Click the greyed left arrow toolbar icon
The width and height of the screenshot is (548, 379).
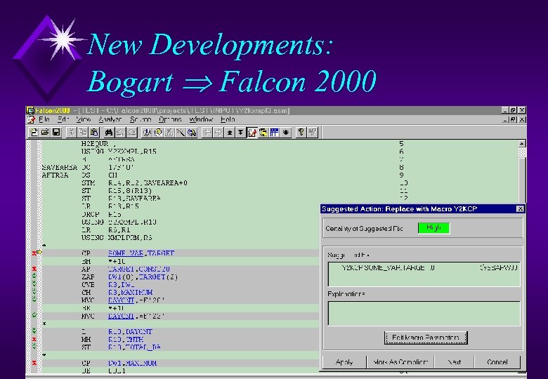(207, 132)
